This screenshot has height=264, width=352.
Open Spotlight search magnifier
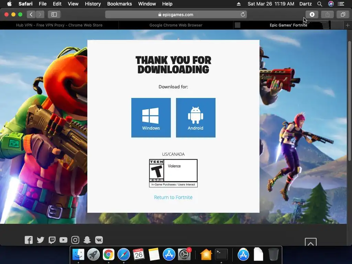[320, 4]
